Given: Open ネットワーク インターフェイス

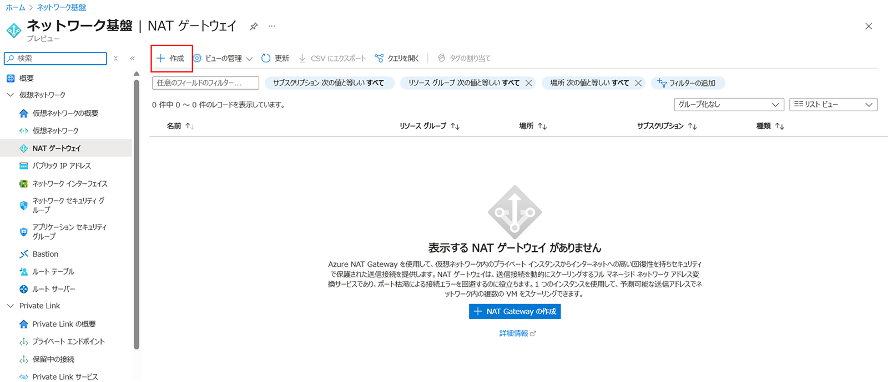Looking at the screenshot, I should 70,183.
